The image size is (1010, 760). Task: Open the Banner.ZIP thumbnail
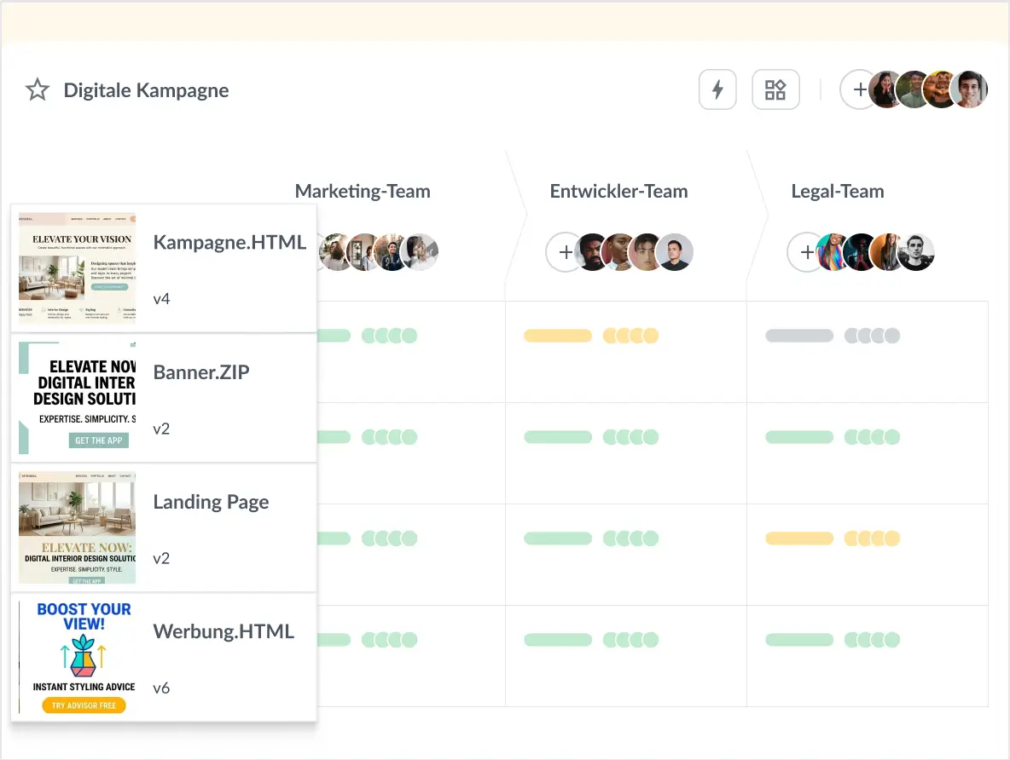[78, 398]
